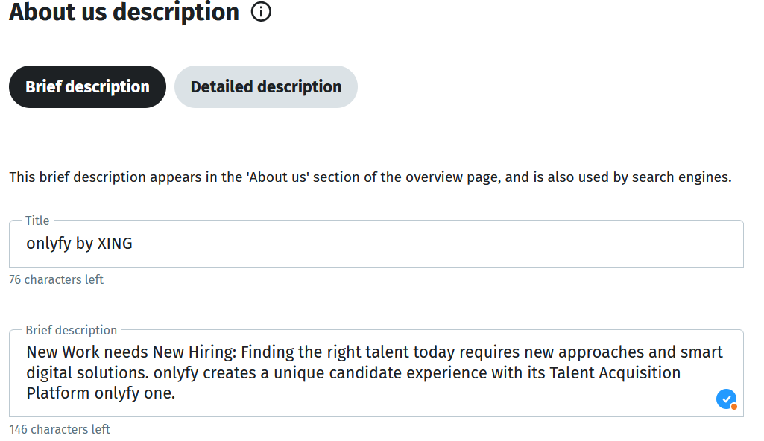Click the "76 characters left" counter
This screenshot has width=764, height=441.
coord(56,280)
